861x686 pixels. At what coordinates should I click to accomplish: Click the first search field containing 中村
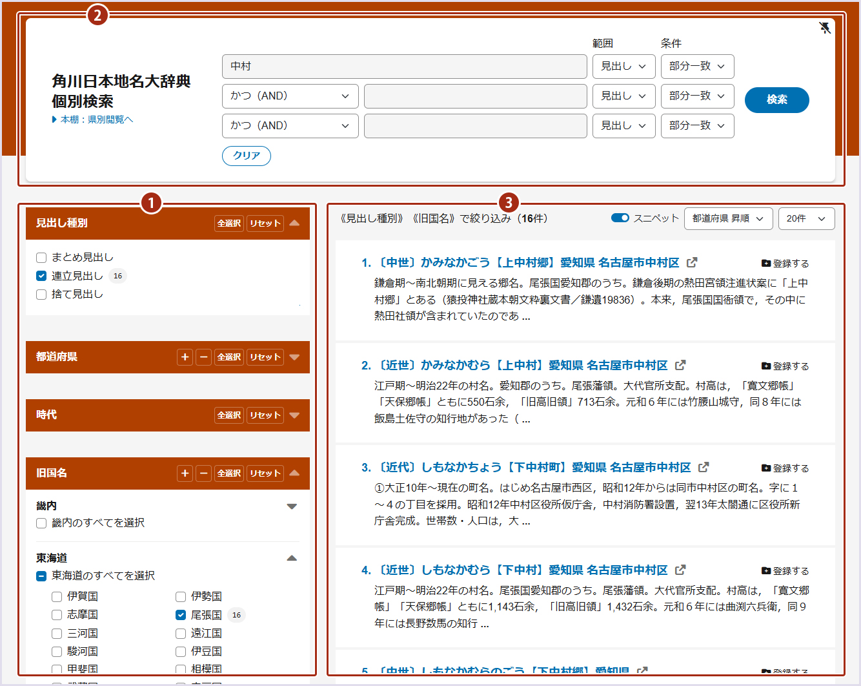(405, 67)
